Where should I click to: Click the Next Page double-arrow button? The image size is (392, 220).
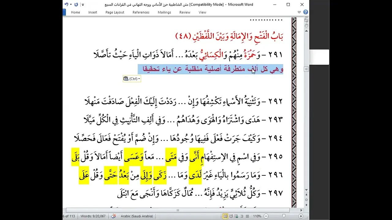(x=306, y=205)
